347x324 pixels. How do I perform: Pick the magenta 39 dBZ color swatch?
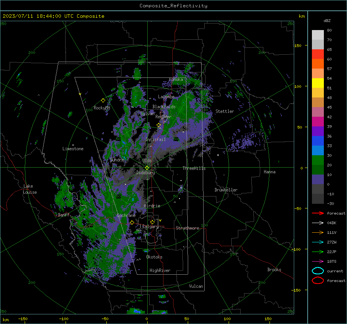click(x=318, y=122)
